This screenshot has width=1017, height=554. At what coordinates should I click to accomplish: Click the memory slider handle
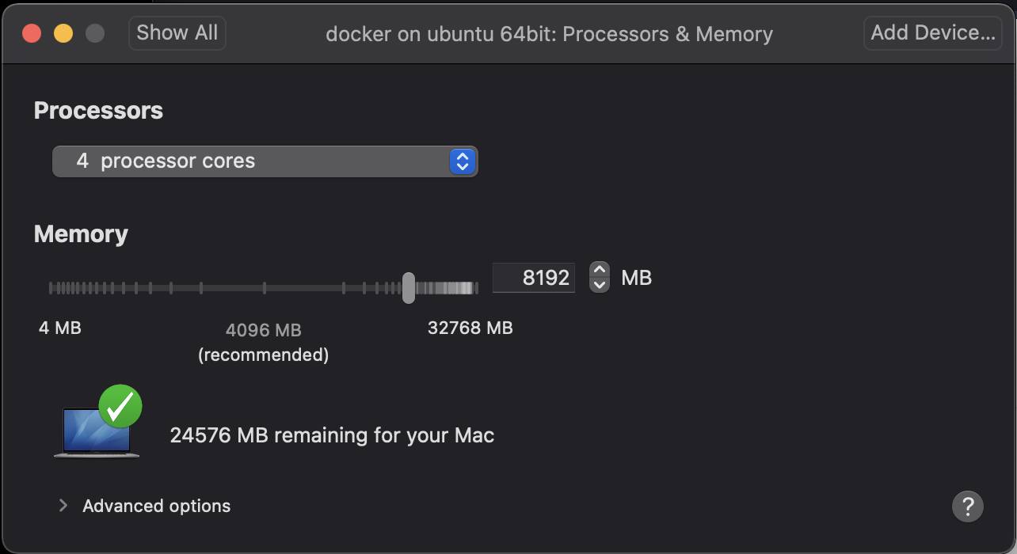click(408, 287)
